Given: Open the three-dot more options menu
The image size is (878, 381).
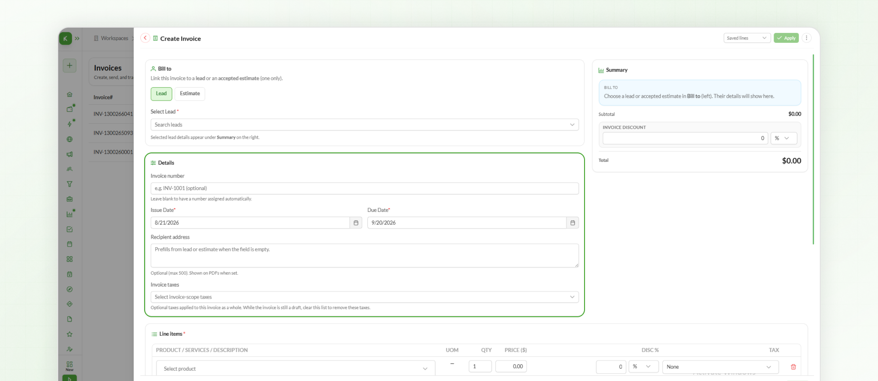Looking at the screenshot, I should 806,38.
